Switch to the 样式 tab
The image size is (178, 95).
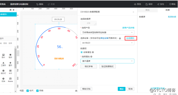coord(147,10)
